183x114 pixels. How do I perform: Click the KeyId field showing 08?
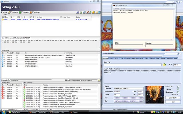(117, 95)
